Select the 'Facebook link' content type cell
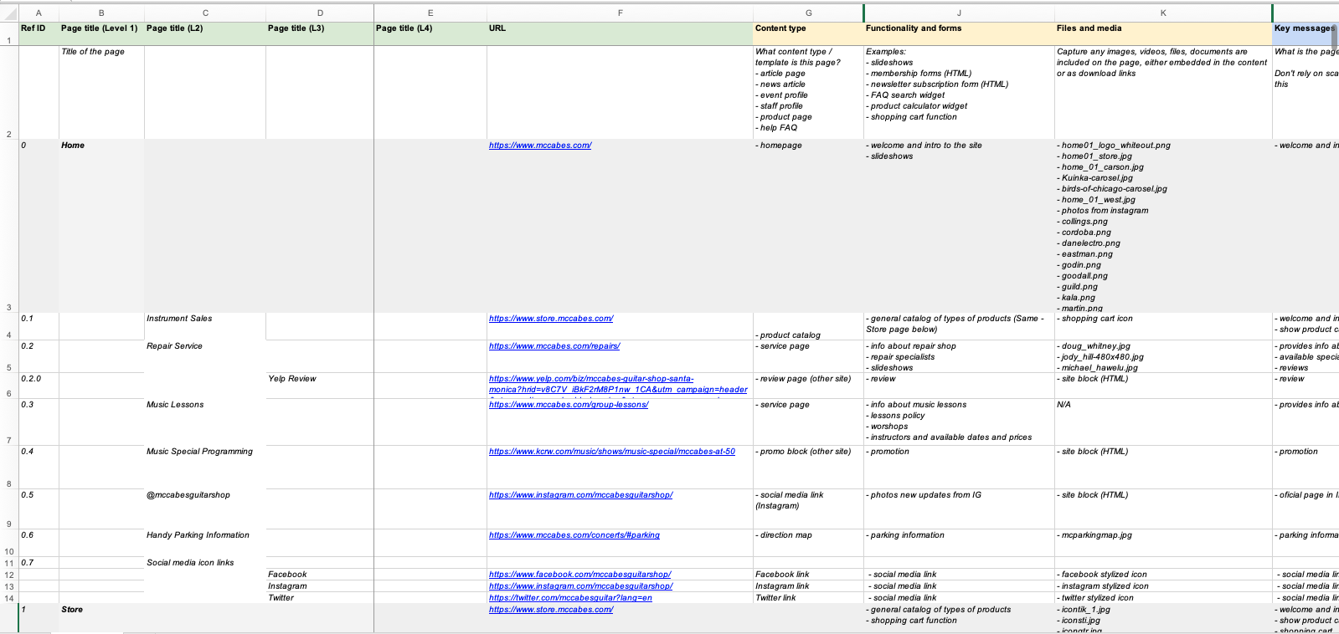 [808, 575]
